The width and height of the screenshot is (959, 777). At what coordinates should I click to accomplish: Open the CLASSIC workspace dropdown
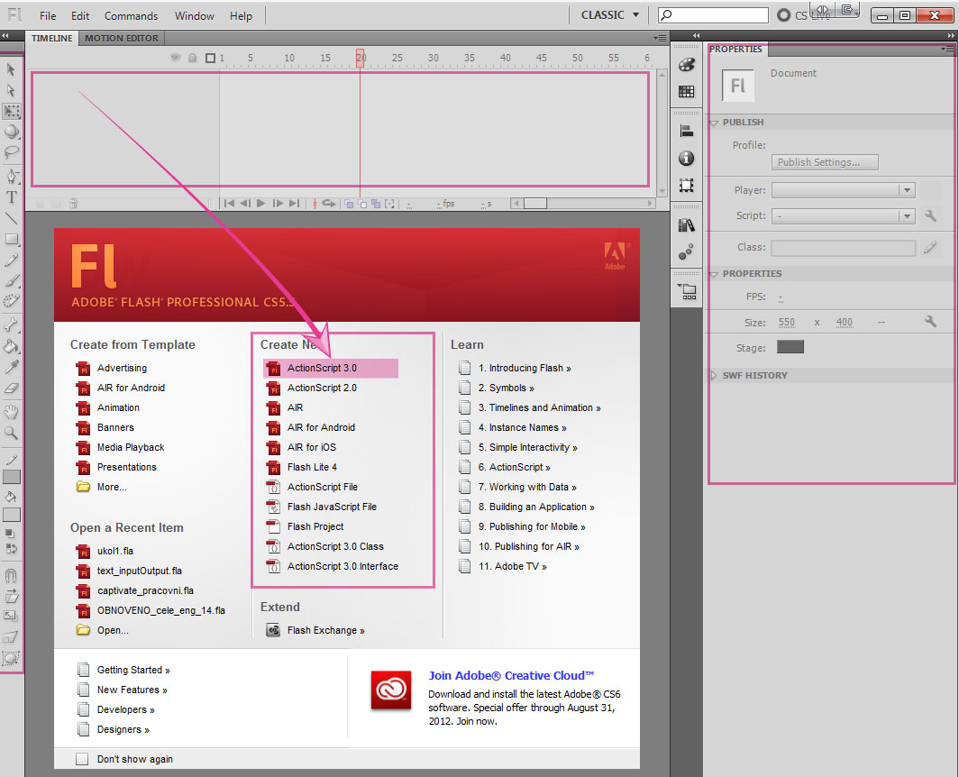point(610,15)
